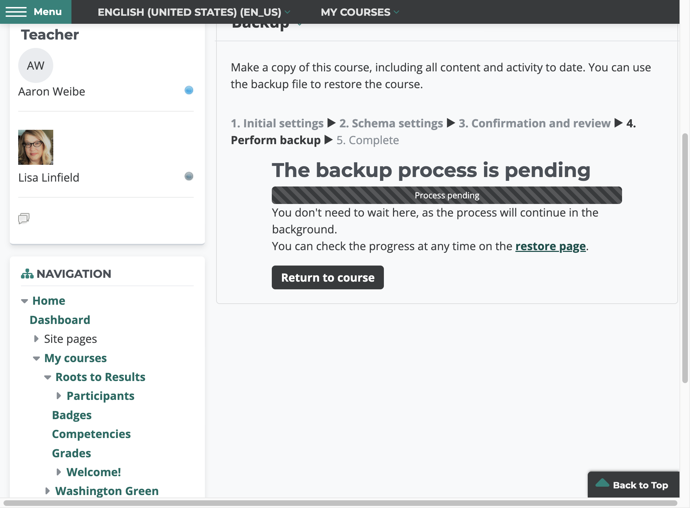This screenshot has height=508, width=690.
Task: Click the Process pending progress bar
Action: pos(447,195)
